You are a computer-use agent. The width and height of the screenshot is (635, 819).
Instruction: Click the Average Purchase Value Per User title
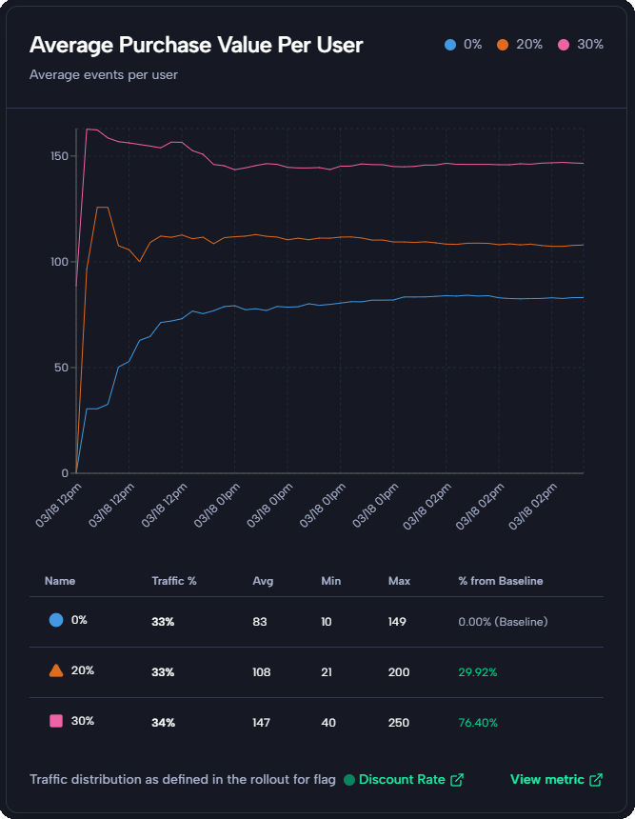(x=197, y=44)
